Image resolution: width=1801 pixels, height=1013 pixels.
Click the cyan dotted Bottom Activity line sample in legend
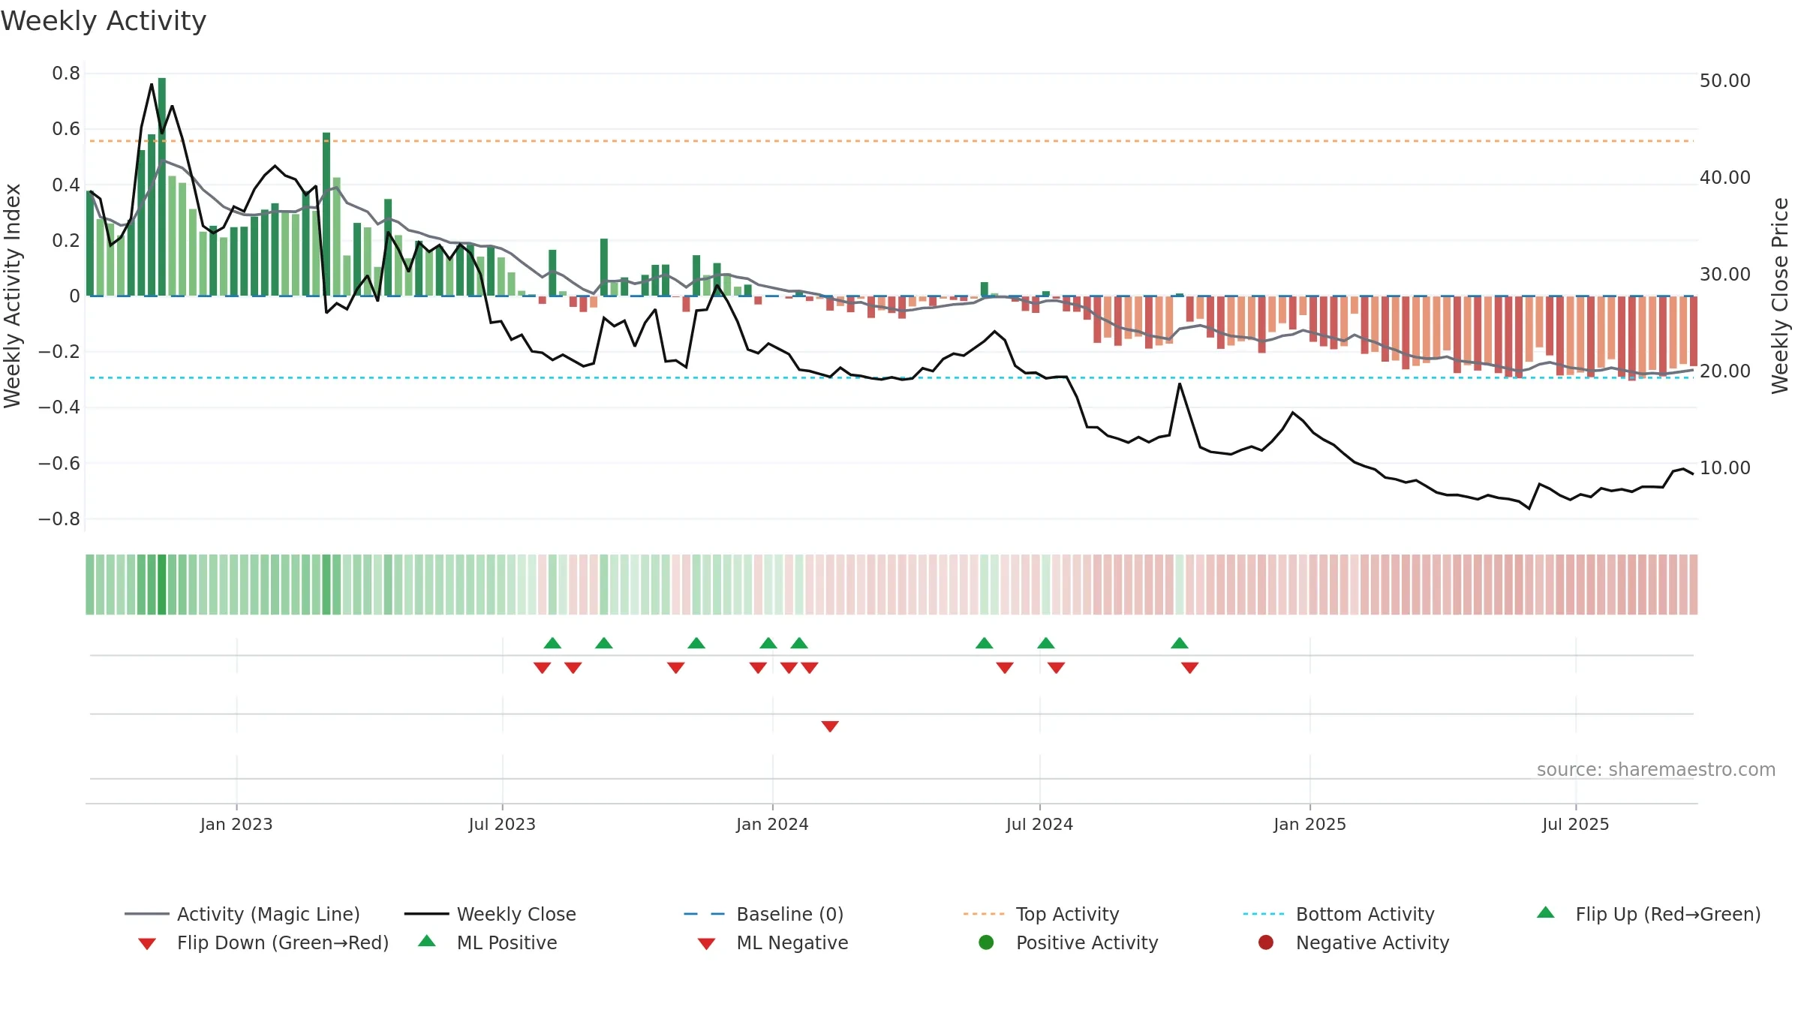(x=1264, y=914)
